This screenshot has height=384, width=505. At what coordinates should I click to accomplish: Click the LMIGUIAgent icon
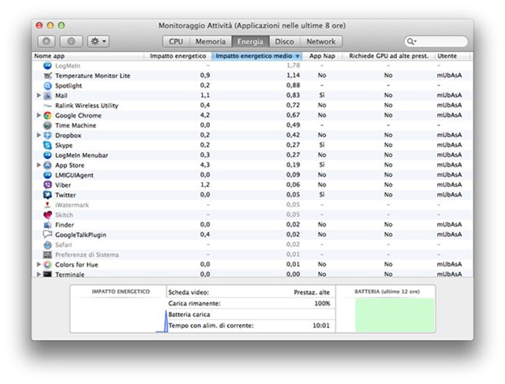click(47, 176)
